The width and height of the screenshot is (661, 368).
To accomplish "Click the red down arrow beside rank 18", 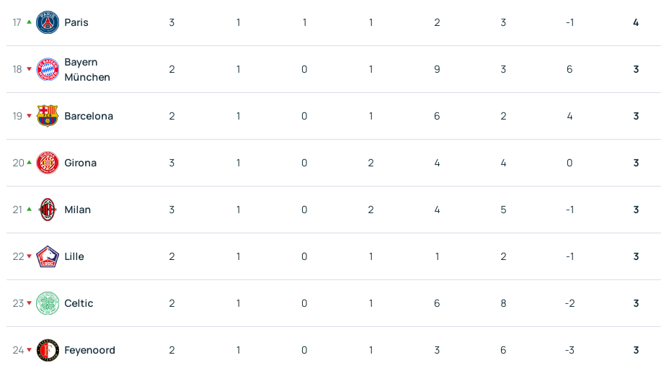I will point(29,68).
